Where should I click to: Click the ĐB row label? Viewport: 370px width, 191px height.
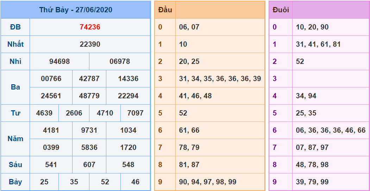tap(15, 27)
